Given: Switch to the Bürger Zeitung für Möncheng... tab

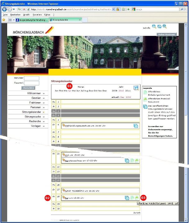Looking at the screenshot, I should pos(32,20).
